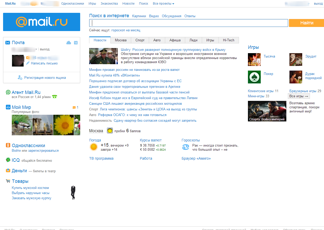The image size is (324, 230).
Task: Click Курсы валют heading link
Action: 151,140
